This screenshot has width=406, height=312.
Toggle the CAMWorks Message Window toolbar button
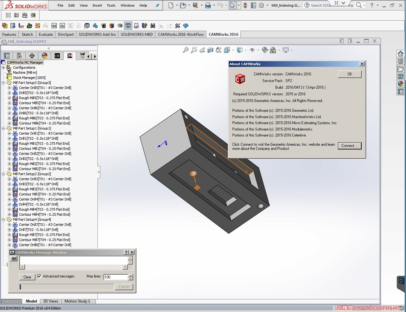click(x=128, y=26)
